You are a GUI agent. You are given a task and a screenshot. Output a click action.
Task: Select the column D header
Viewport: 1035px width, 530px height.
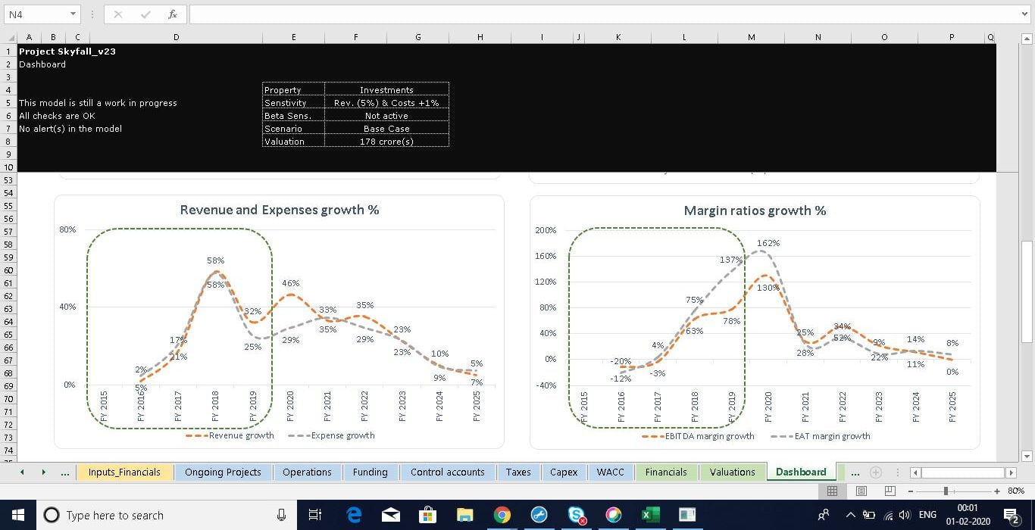[176, 37]
